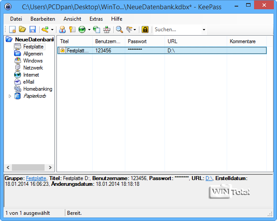
Task: Copy user name with the person icon
Action: coord(62,29)
